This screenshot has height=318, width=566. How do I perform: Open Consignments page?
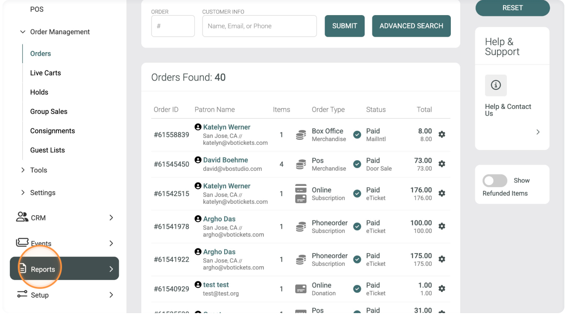pos(53,131)
